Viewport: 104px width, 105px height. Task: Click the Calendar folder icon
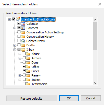[23, 24]
